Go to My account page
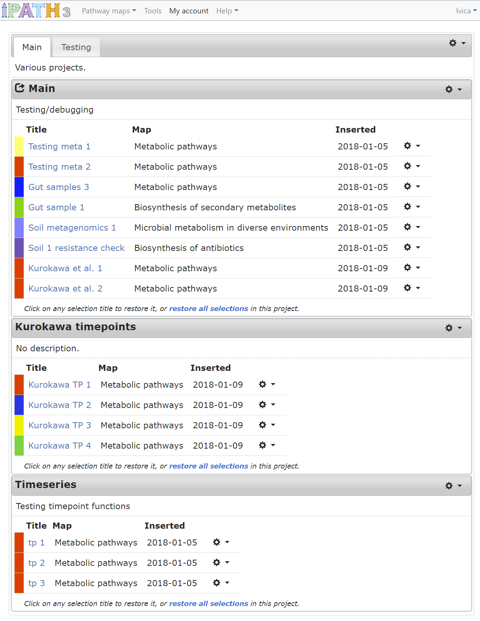Screen dimensions: 480x621 pos(189,11)
